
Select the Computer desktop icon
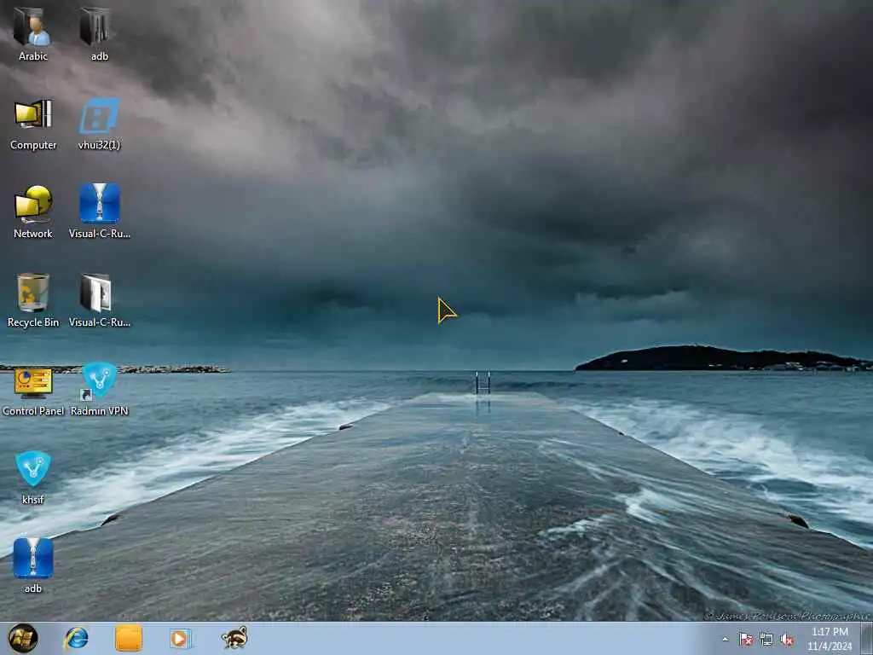pos(33,115)
